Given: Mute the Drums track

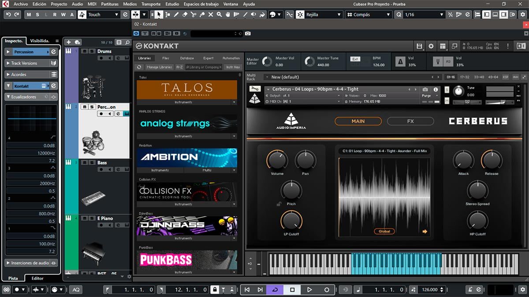Looking at the screenshot, I should pos(84,51).
